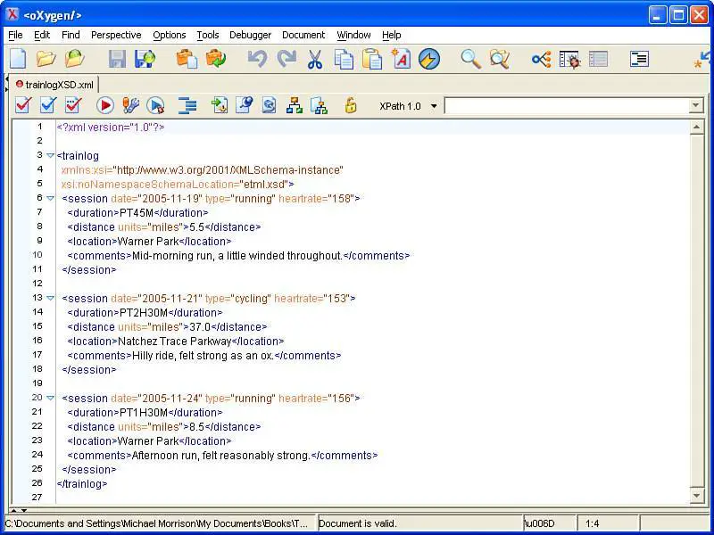Image resolution: width=714 pixels, height=535 pixels.
Task: Click the document with pushpin icon
Action: (245, 105)
